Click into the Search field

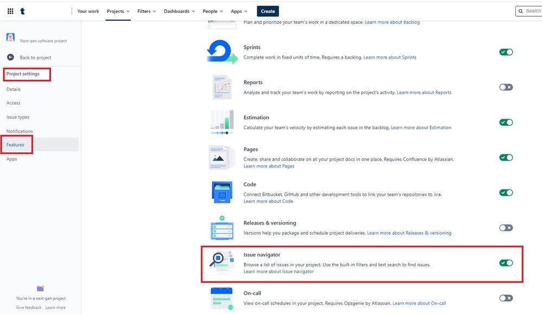point(528,11)
